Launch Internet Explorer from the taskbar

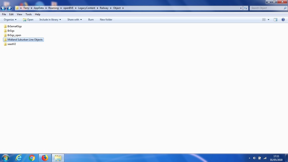[x=19, y=158]
